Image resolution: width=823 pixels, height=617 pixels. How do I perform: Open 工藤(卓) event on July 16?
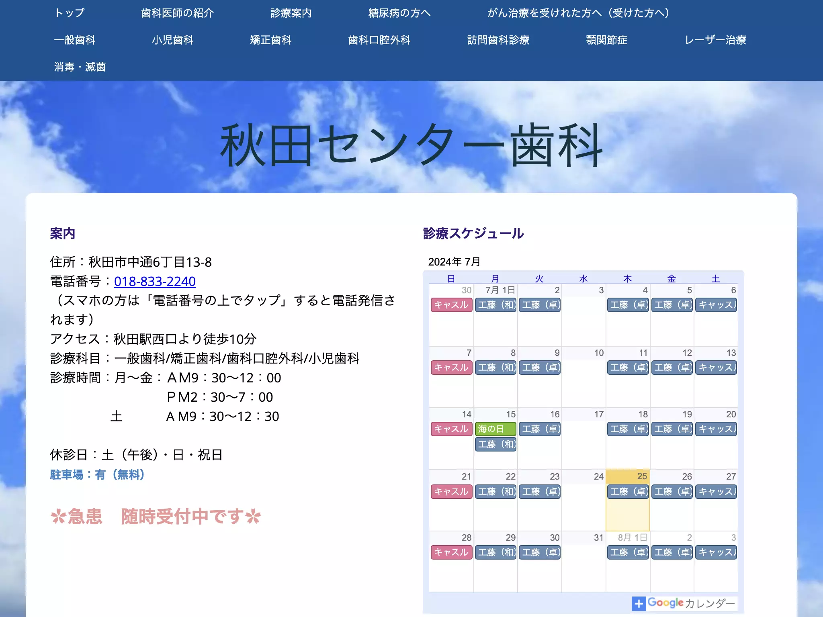[540, 429]
